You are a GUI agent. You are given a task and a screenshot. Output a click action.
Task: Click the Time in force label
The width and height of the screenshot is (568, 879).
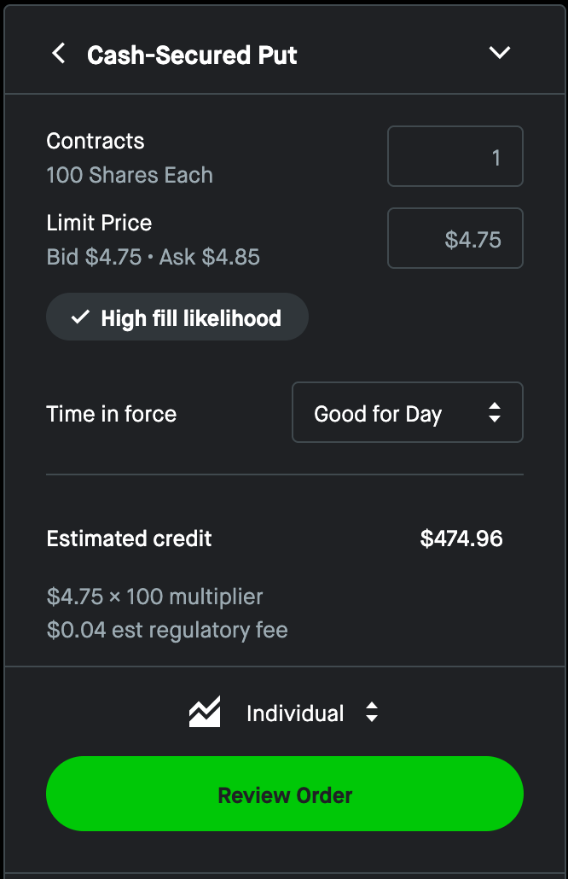point(111,414)
